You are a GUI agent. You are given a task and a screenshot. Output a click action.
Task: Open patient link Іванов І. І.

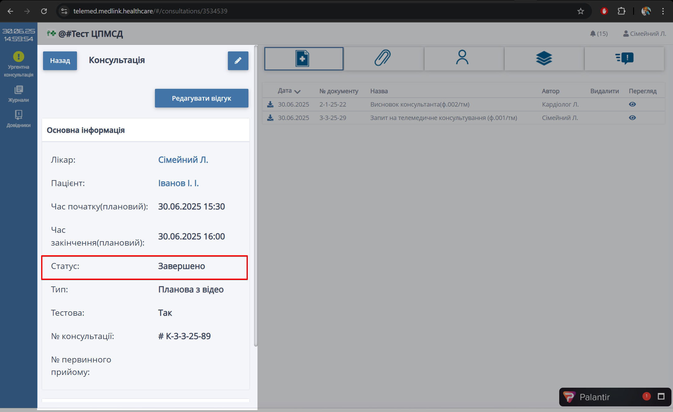(x=178, y=183)
